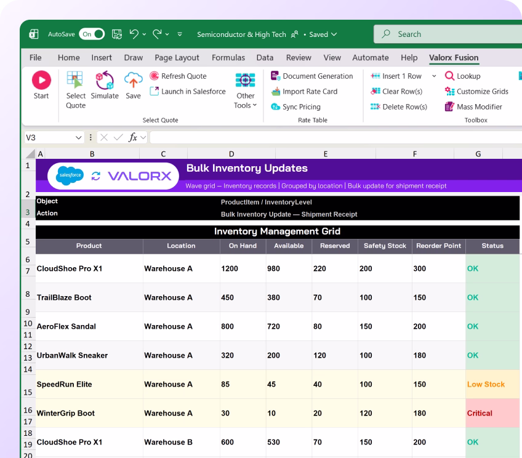522x458 pixels.
Task: Select the Valorx Fusion tab
Action: [454, 58]
